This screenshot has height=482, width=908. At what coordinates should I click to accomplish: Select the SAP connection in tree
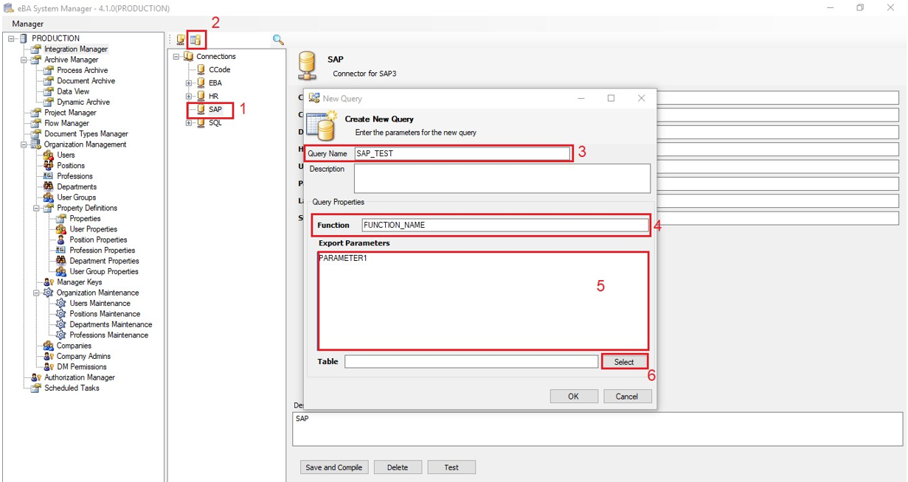[215, 110]
